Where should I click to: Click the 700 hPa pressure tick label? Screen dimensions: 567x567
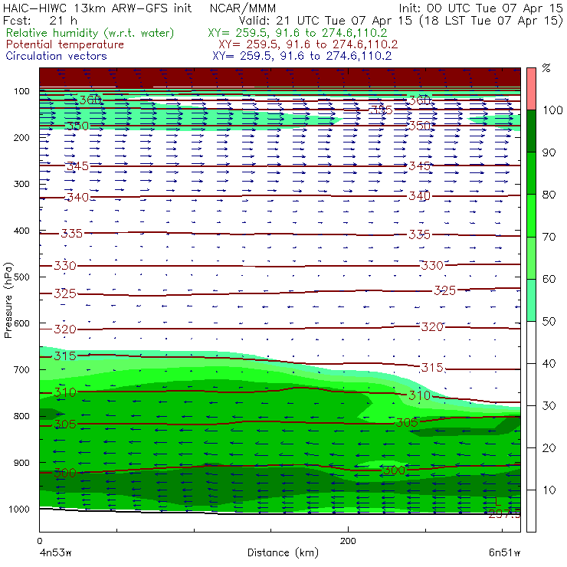(x=21, y=369)
